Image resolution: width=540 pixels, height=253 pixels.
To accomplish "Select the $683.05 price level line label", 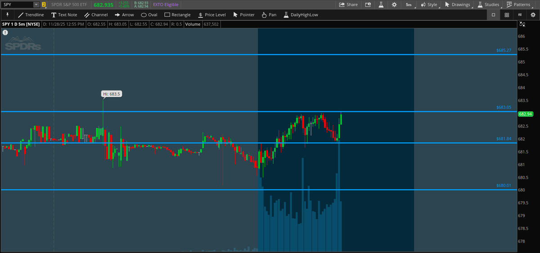I will coord(504,107).
